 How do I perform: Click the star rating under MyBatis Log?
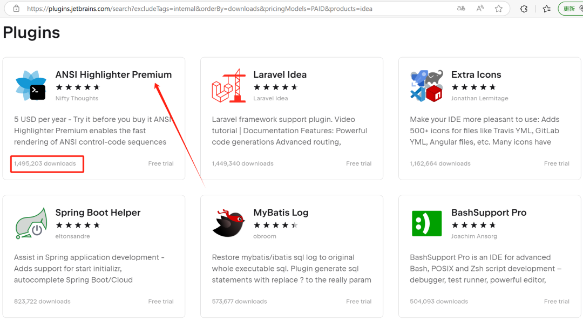pyautogui.click(x=275, y=225)
